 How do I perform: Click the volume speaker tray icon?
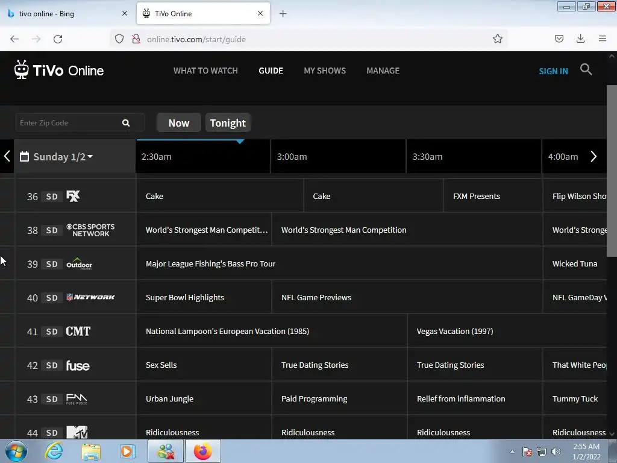pos(556,452)
